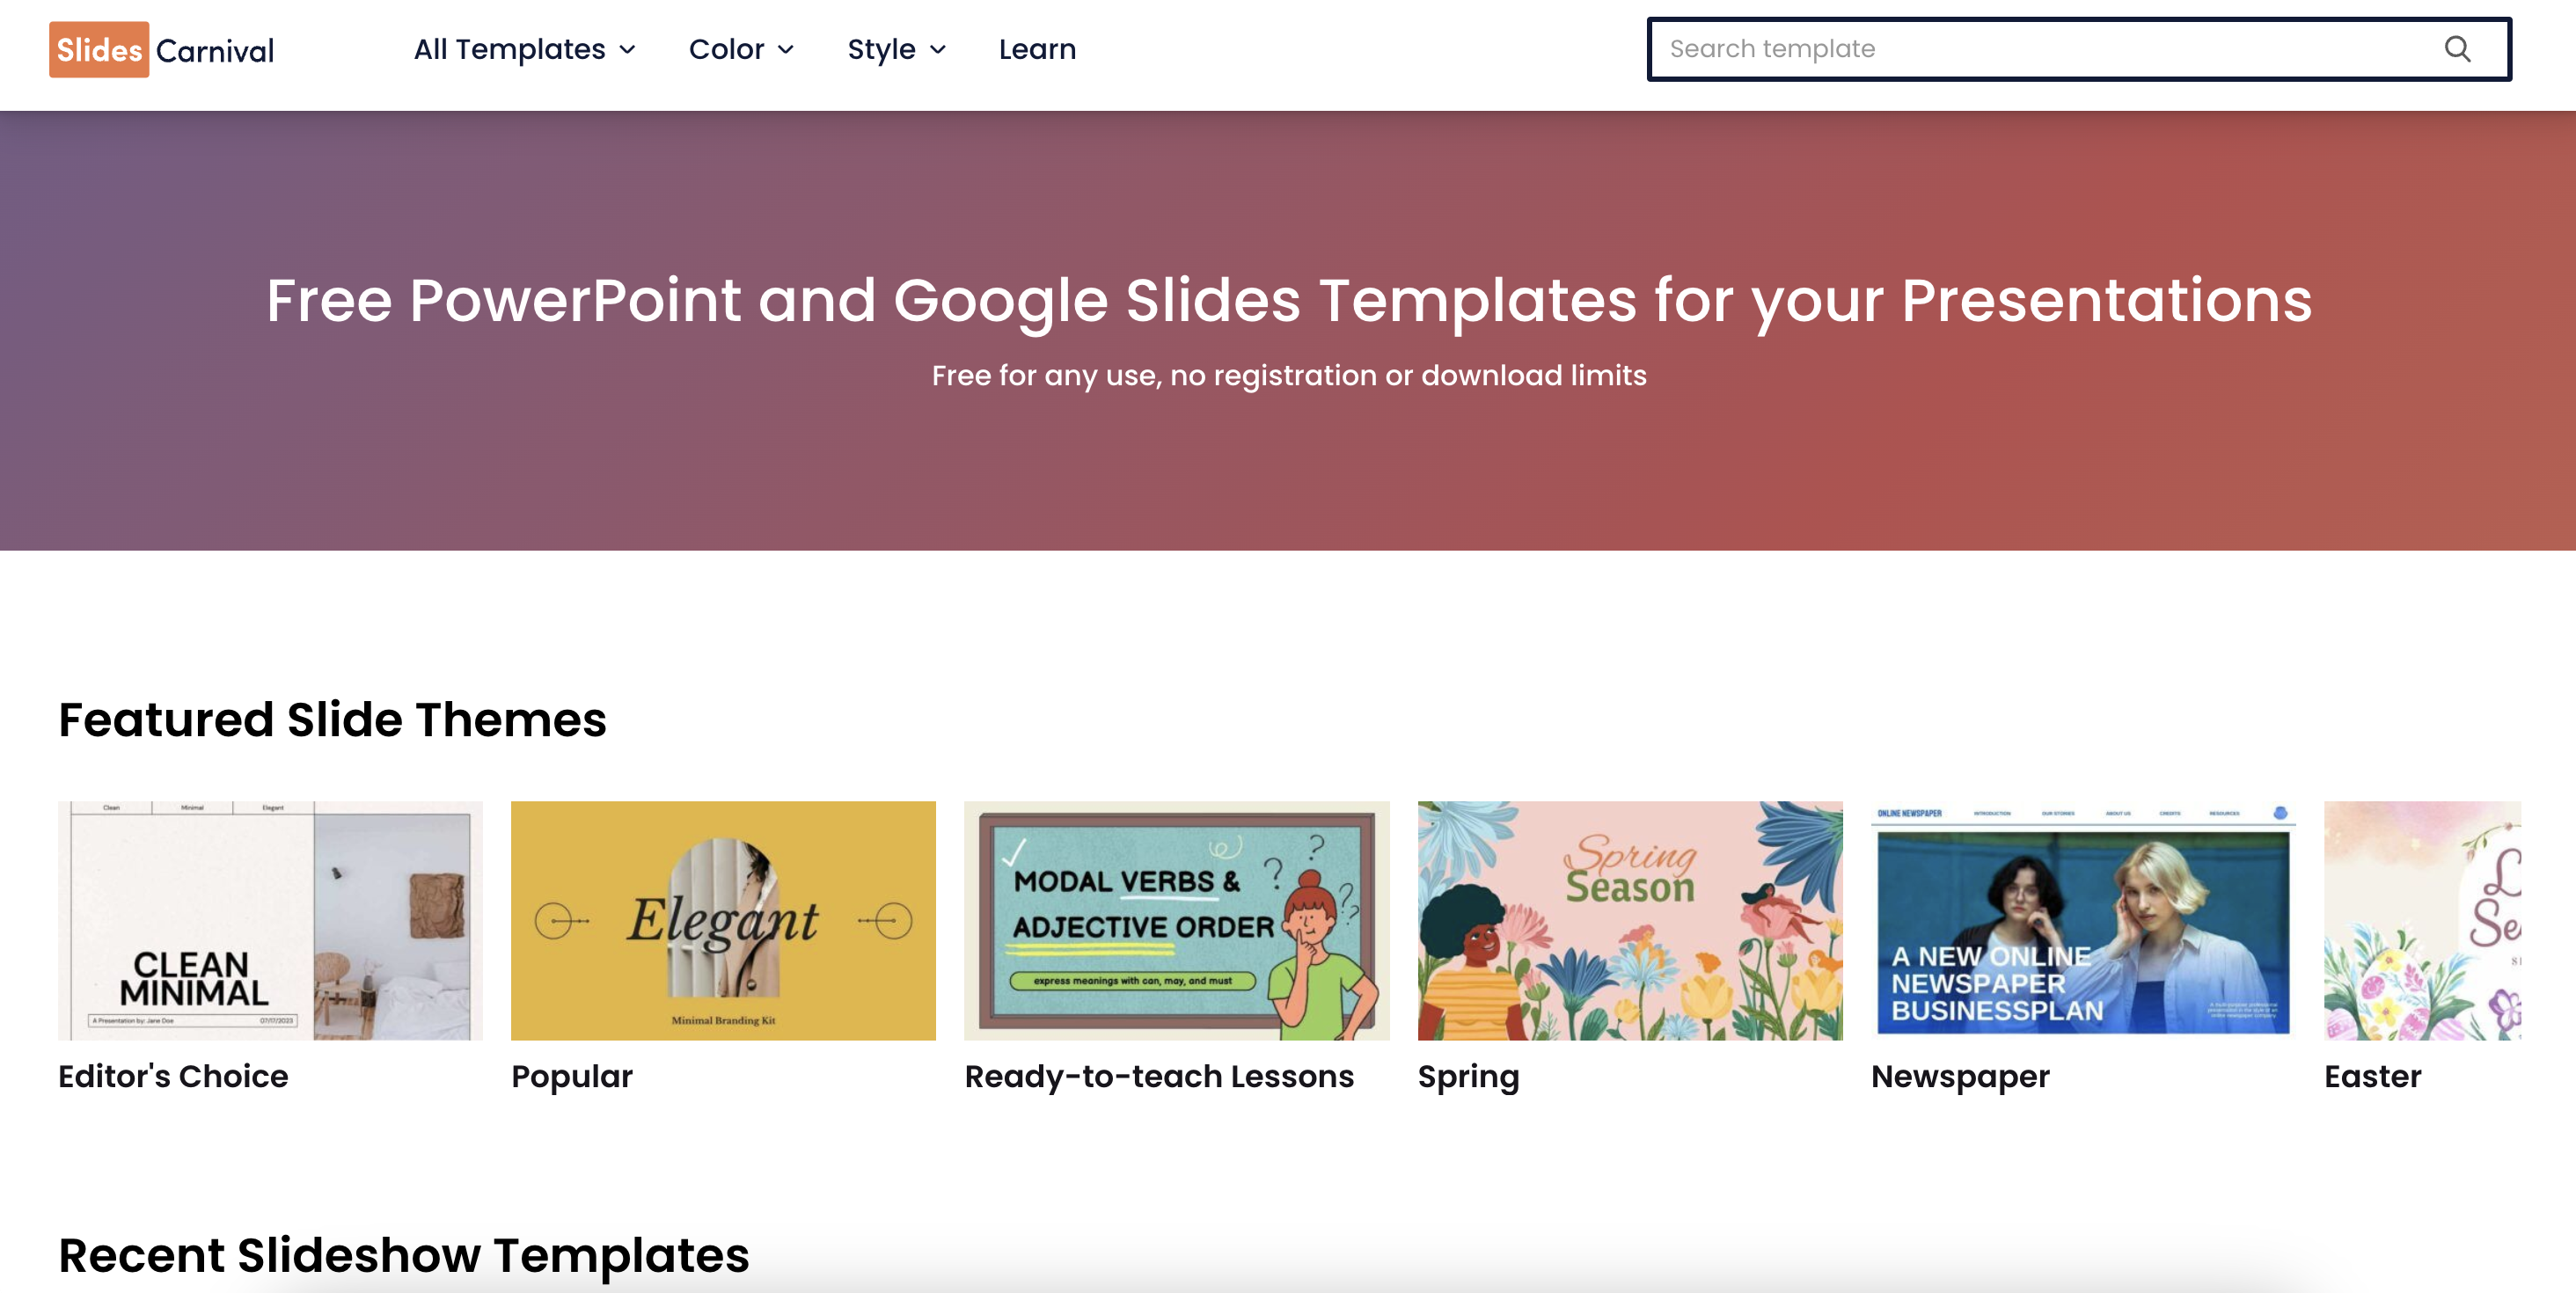
Task: Click the Spring category label
Action: coord(1468,1076)
